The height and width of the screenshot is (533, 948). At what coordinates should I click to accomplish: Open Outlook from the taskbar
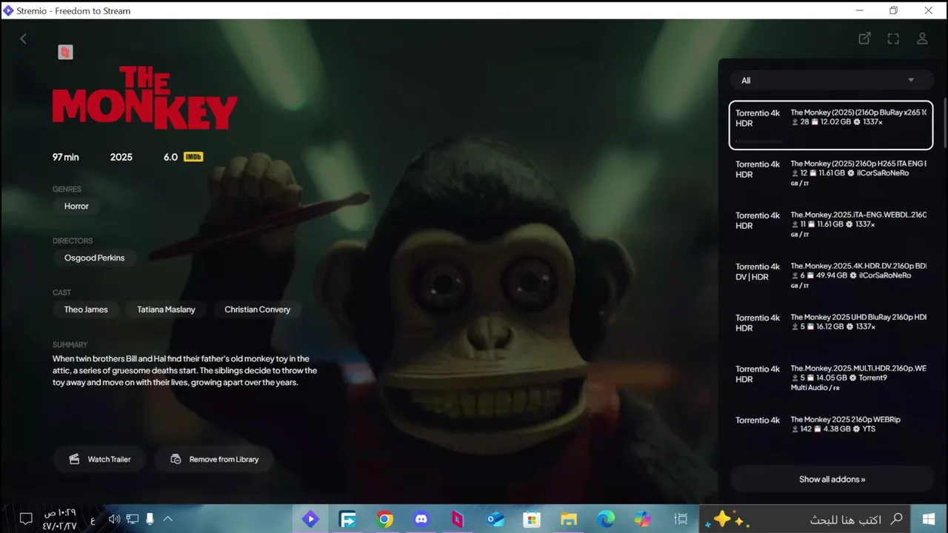click(495, 519)
